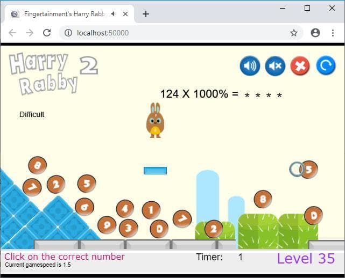Select the 0 ball beneath the 1 ball
Viewport: 345px width, 278px height.
click(159, 229)
